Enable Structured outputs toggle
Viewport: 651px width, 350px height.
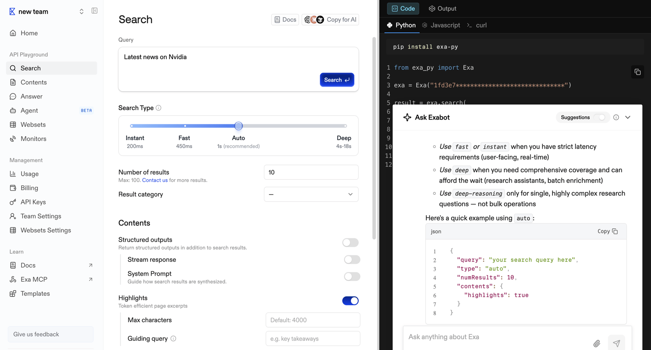pos(350,243)
